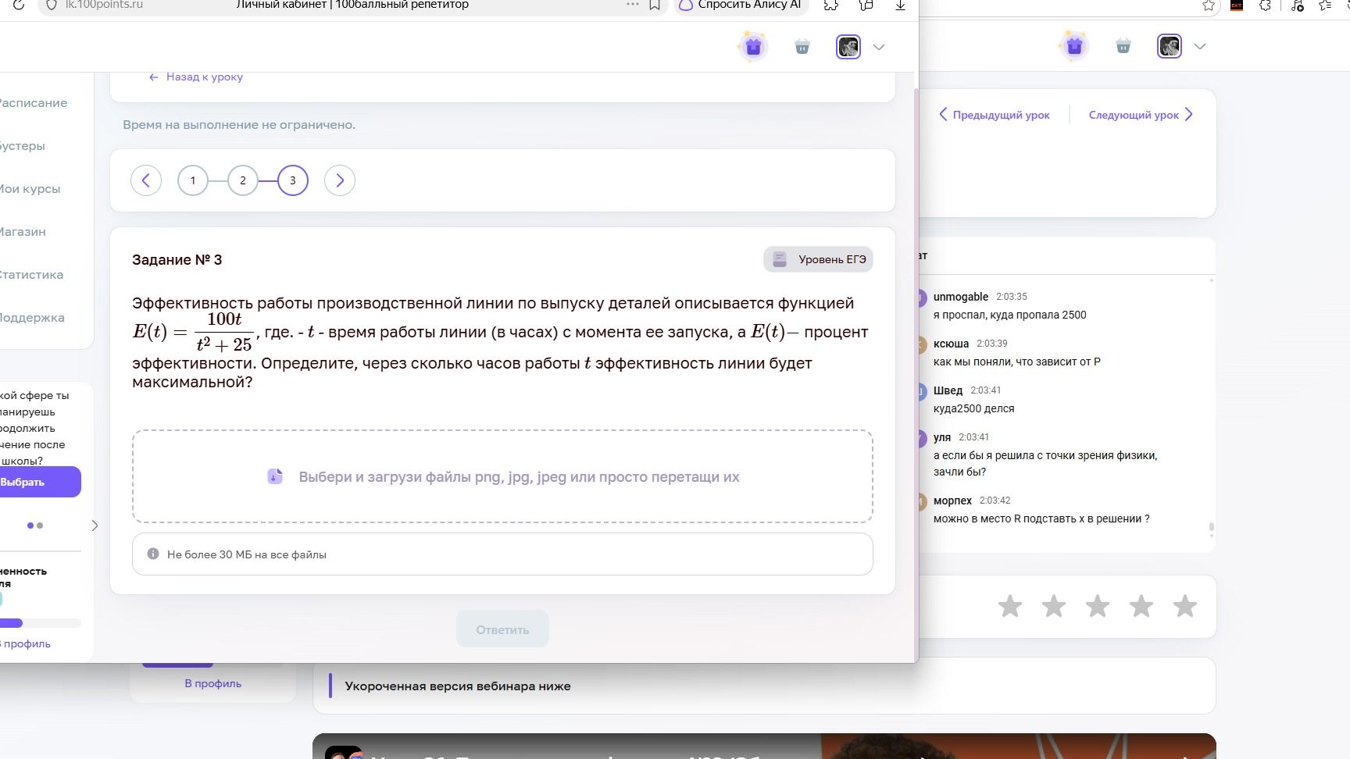Image resolution: width=1350 pixels, height=759 pixels.
Task: Click the browser bookmark icon in address bar
Action: click(655, 5)
